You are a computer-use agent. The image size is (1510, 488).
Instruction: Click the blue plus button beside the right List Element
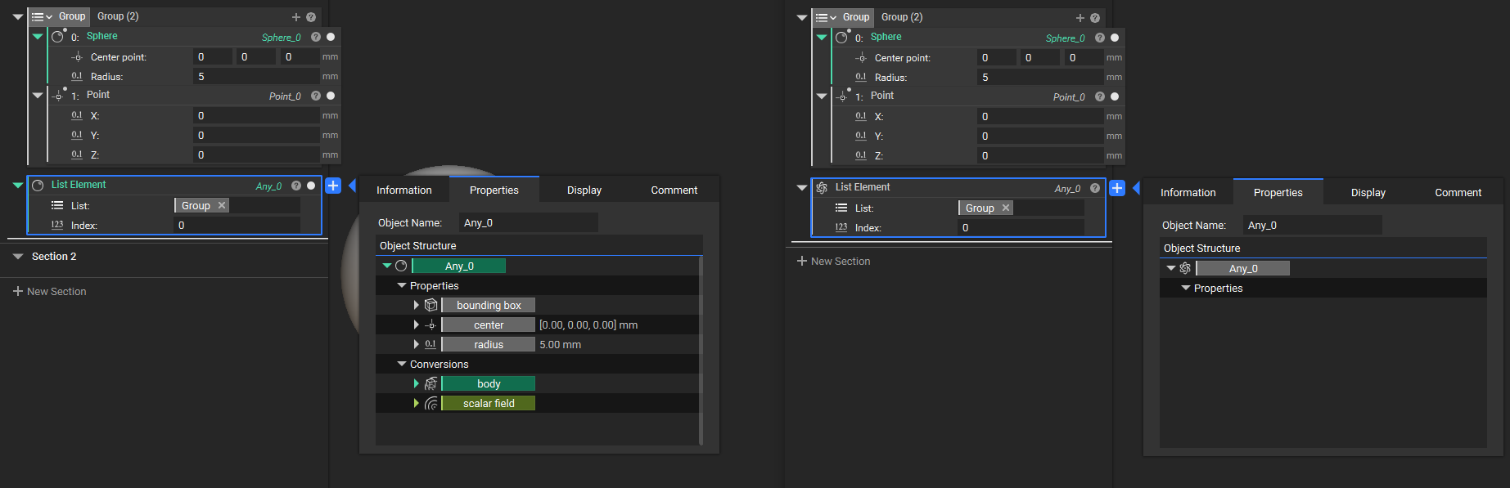(x=1117, y=188)
